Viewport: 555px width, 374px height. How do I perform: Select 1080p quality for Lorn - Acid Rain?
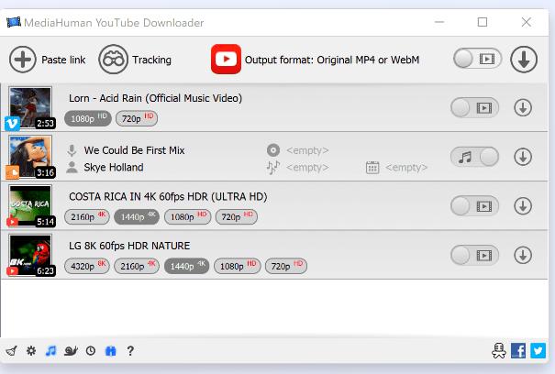tap(88, 118)
